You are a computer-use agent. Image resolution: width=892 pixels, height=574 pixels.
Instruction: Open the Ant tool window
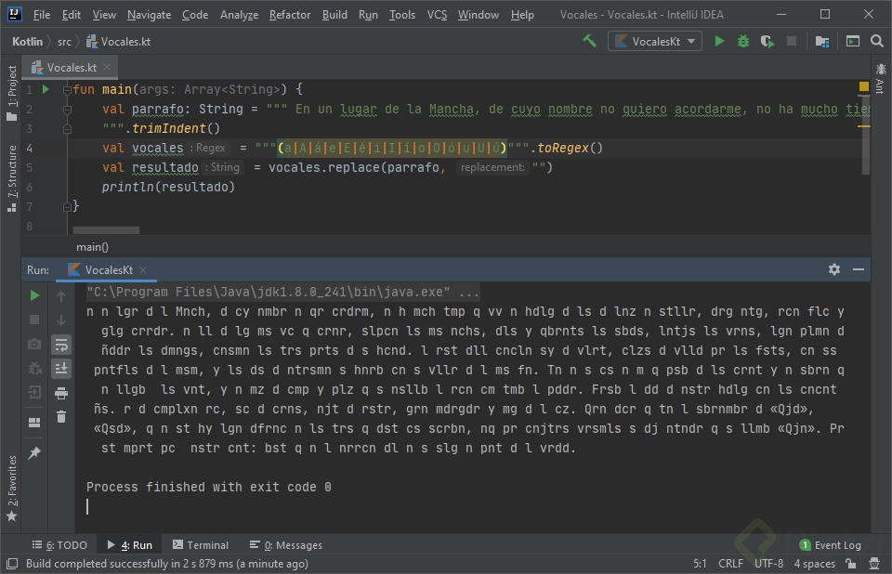881,78
